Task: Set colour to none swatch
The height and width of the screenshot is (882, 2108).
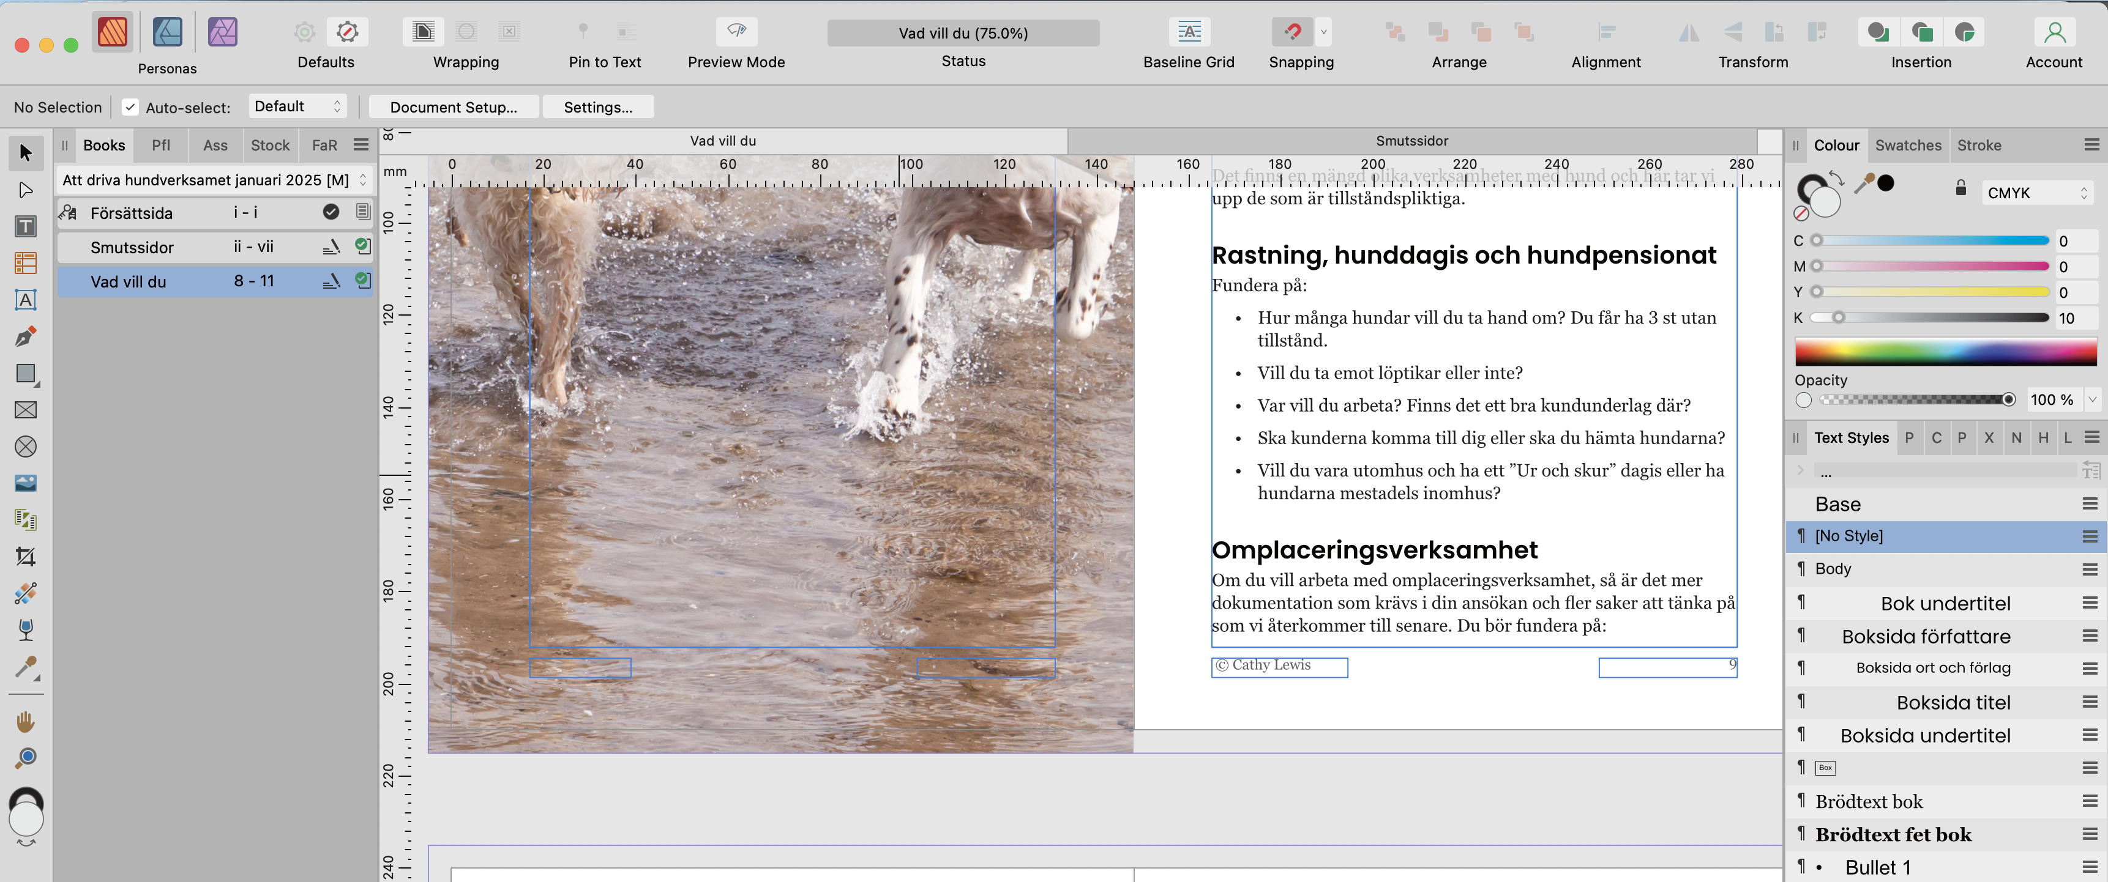Action: (x=1800, y=213)
